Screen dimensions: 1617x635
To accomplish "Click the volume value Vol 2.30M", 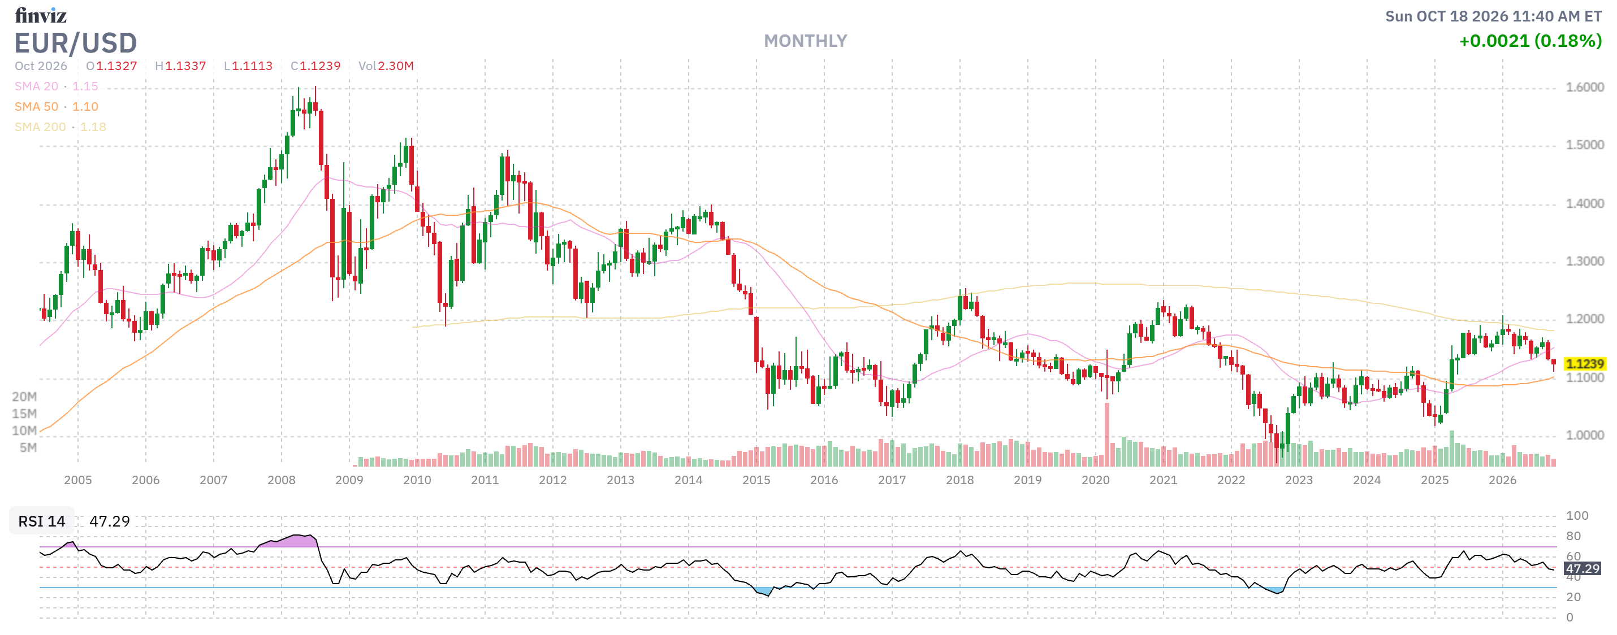I will click(x=386, y=66).
